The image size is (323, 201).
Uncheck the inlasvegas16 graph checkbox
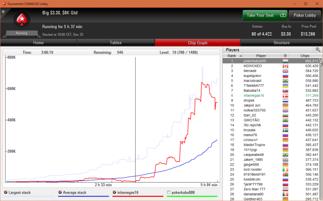tap(114, 192)
